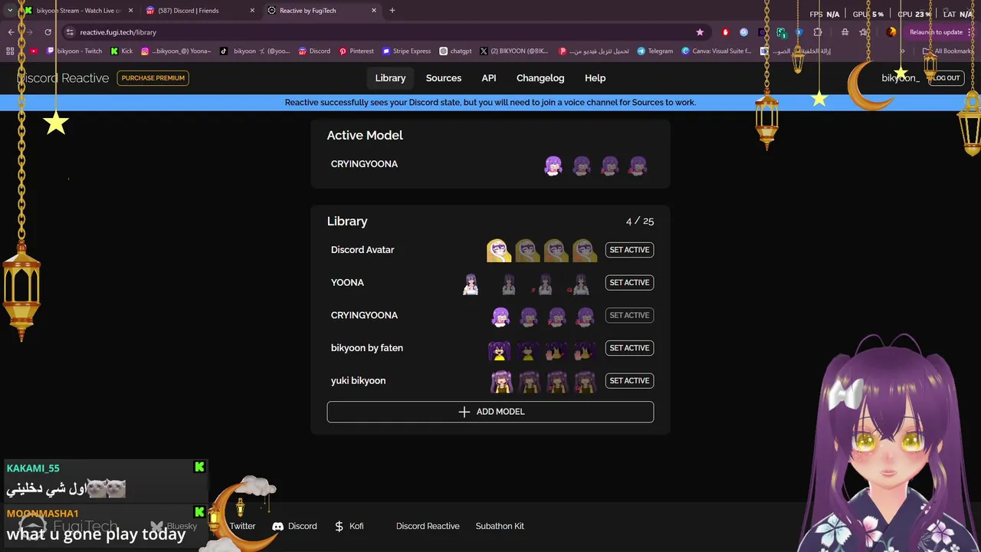Open the Apps grid icon in bookmarks bar

tap(10, 51)
